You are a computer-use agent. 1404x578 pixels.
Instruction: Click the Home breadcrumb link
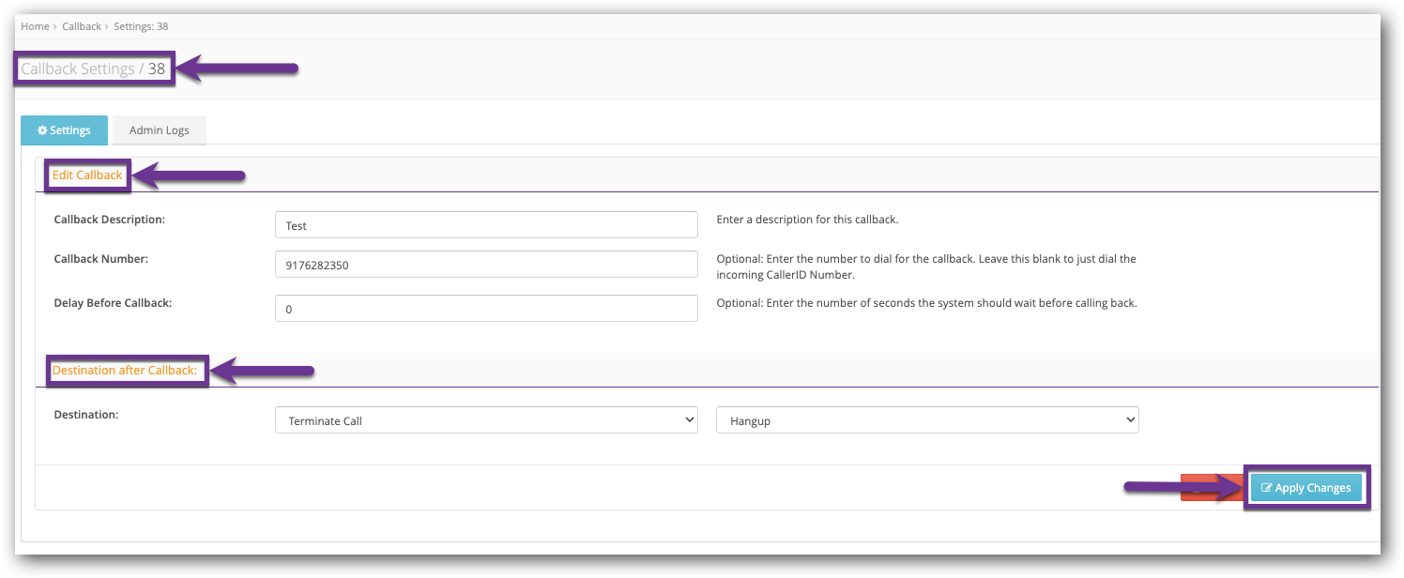pos(35,26)
